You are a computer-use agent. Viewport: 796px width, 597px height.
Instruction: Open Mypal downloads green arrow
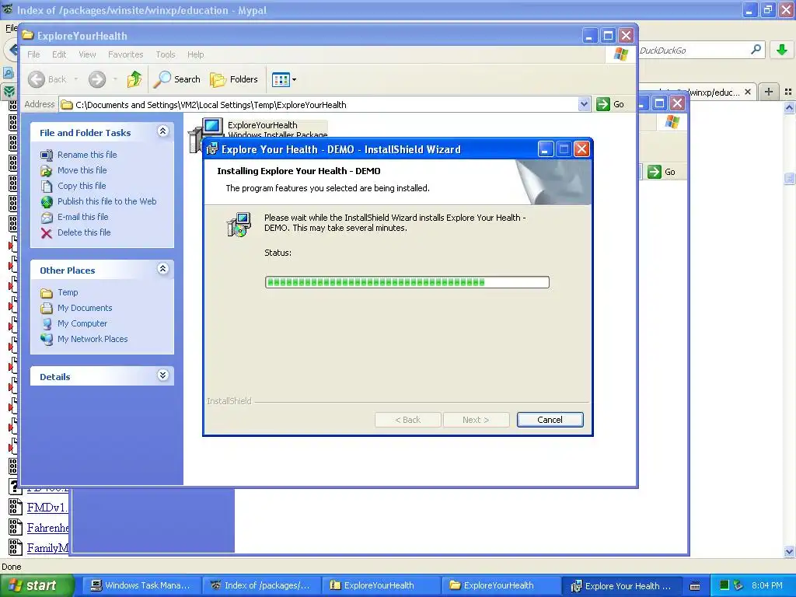point(782,50)
